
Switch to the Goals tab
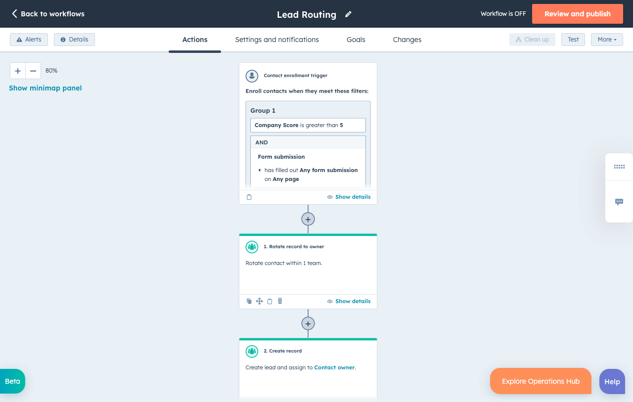point(356,40)
